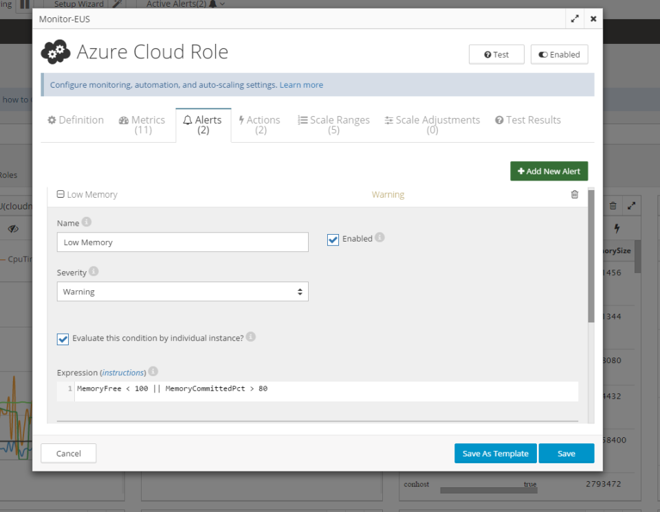Click the info icon beside Severity label

(x=94, y=272)
